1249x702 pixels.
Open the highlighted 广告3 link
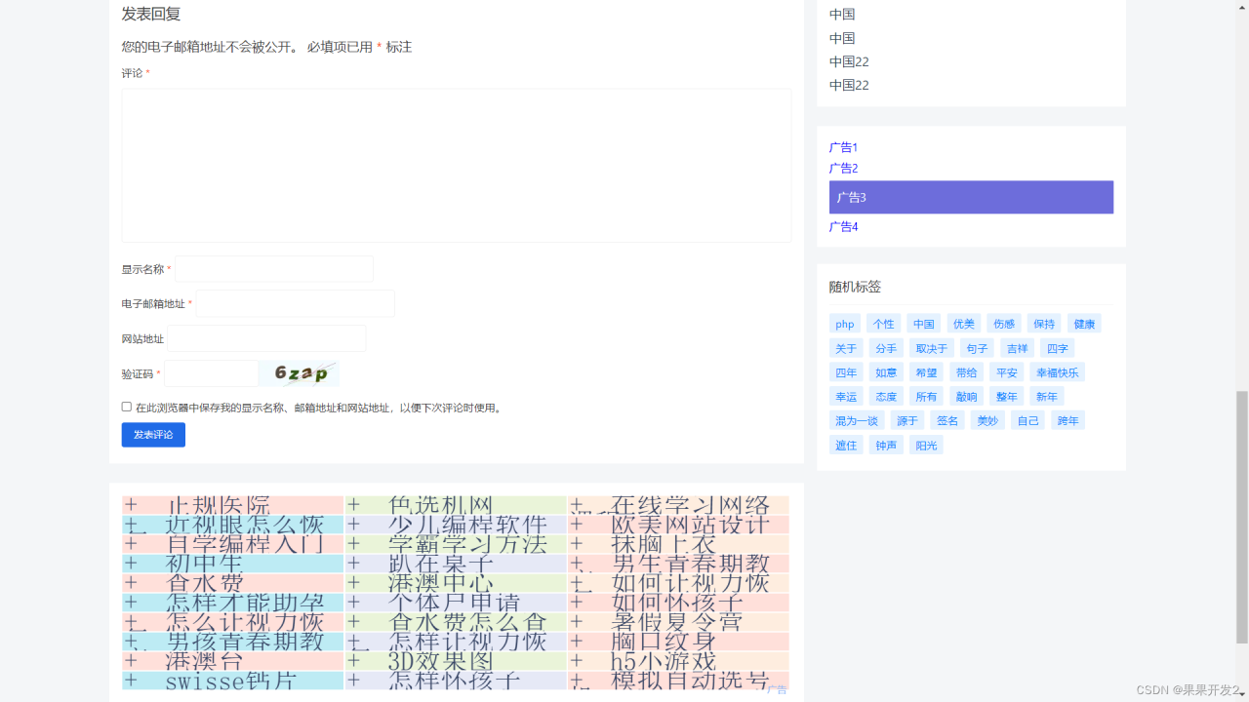click(x=849, y=197)
